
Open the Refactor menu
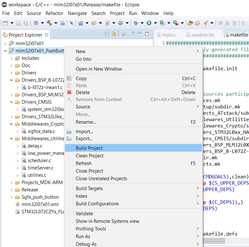54,13
